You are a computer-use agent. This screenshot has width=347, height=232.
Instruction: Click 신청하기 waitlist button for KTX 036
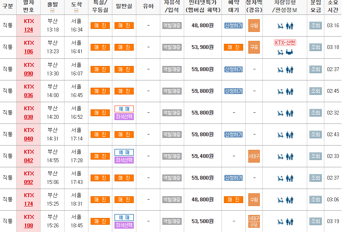(233, 91)
